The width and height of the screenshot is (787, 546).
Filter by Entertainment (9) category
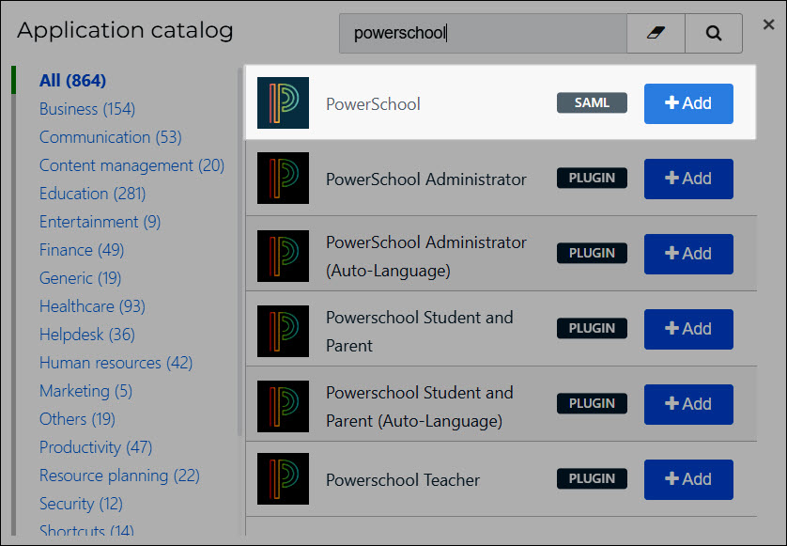pyautogui.click(x=100, y=222)
